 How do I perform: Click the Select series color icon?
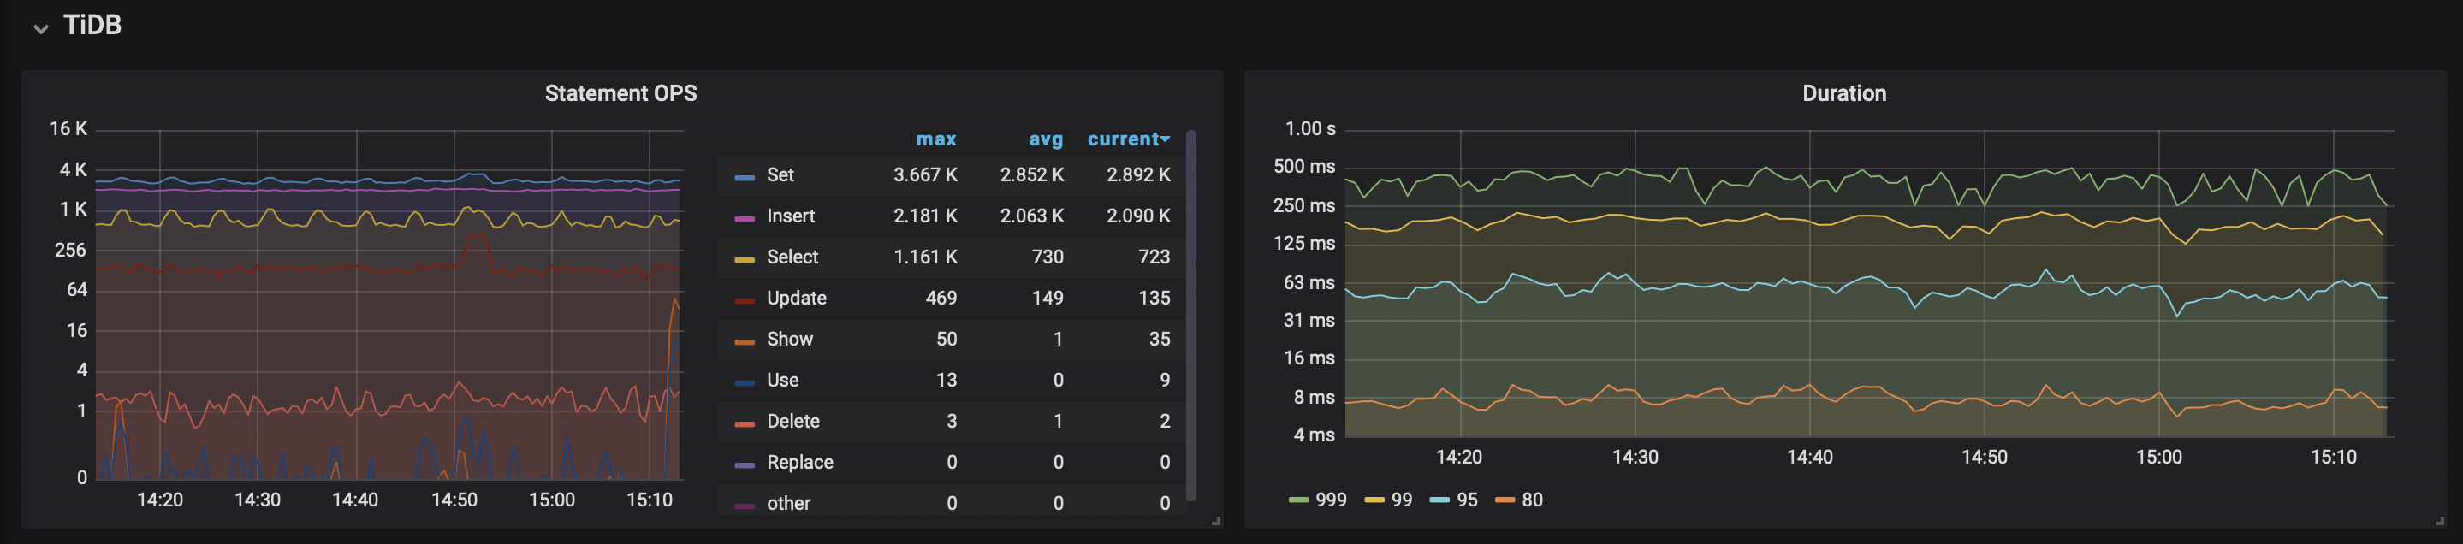click(744, 259)
